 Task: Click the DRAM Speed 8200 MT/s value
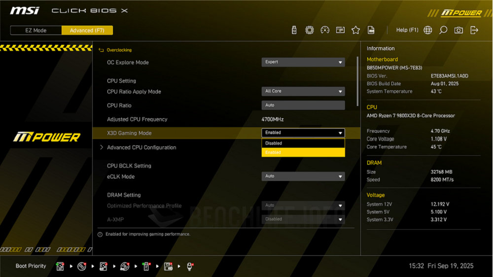442,180
